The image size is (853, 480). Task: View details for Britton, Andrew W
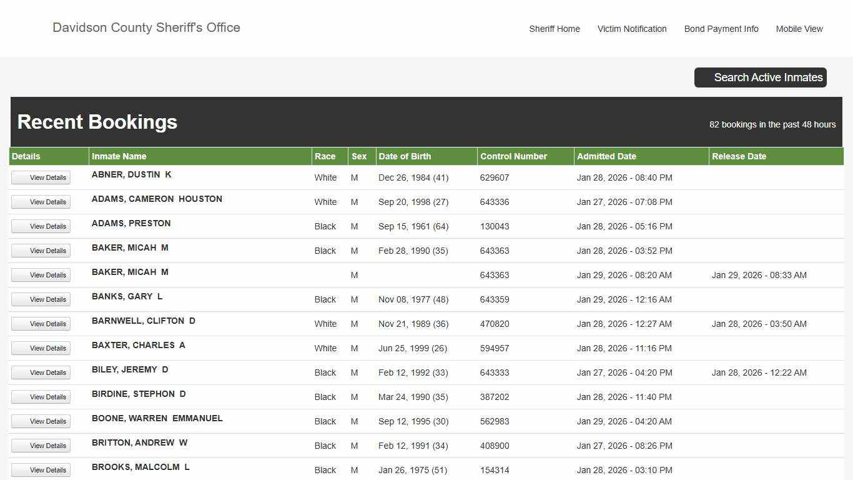click(x=41, y=446)
